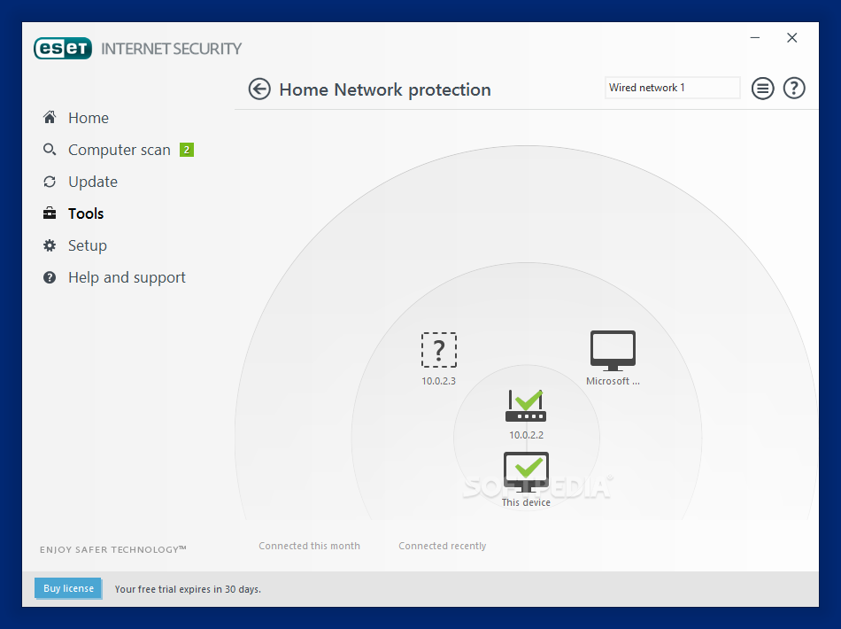Open the Wired network 1 dropdown
The image size is (841, 629).
[672, 88]
